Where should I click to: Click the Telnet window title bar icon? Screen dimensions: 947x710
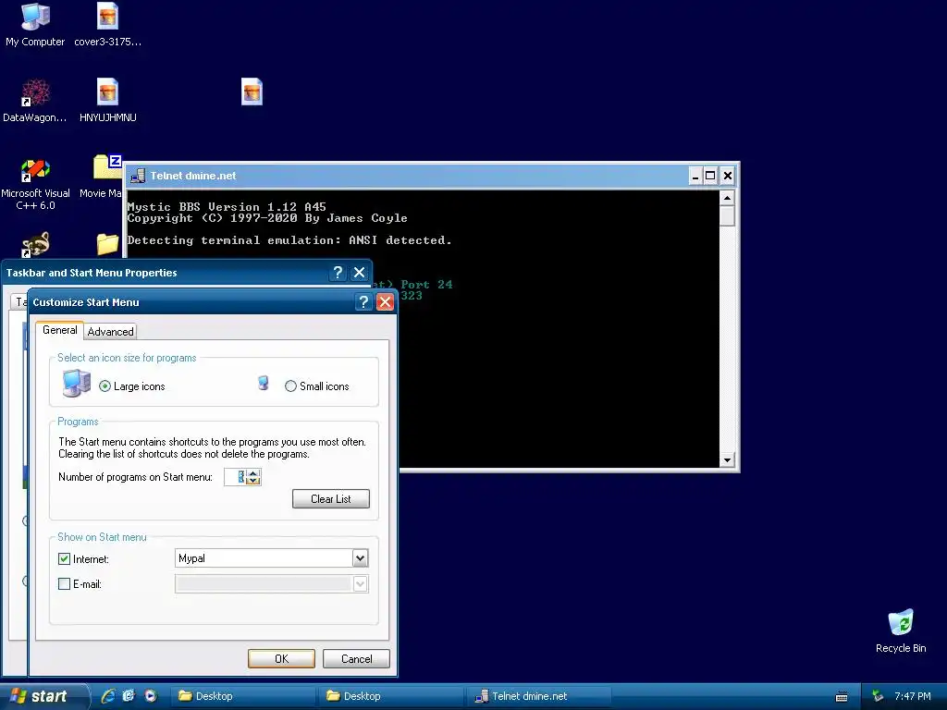(x=139, y=176)
